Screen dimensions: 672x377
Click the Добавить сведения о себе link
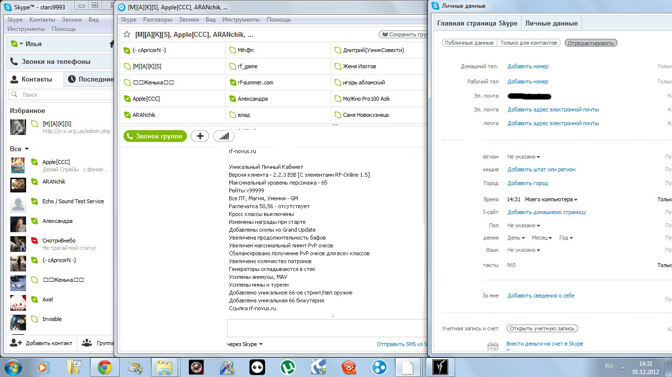tap(541, 296)
